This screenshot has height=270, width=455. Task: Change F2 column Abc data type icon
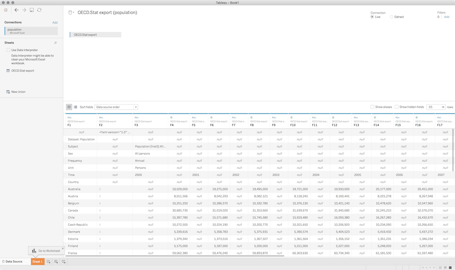coord(101,117)
